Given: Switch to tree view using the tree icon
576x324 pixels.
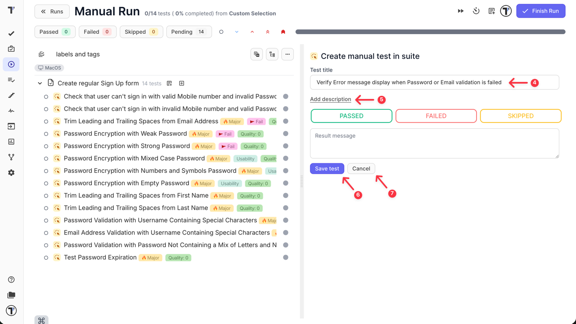Looking at the screenshot, I should click(272, 54).
